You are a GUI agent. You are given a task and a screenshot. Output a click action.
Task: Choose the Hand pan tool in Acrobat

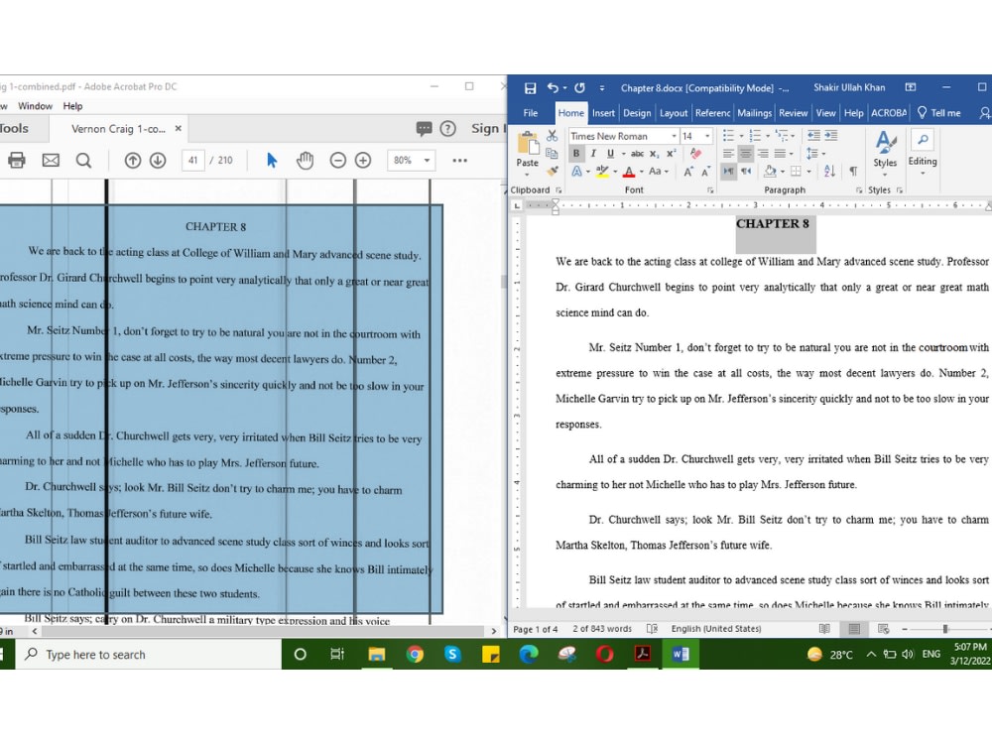click(305, 160)
